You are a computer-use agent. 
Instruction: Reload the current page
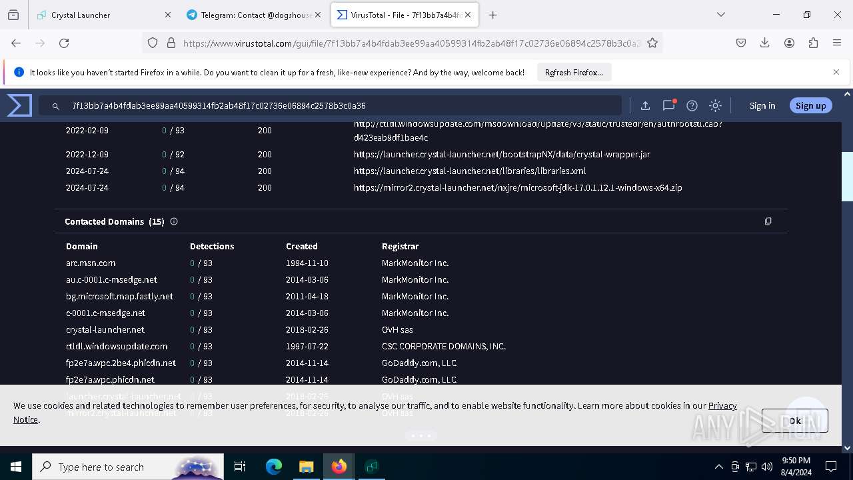coord(64,43)
